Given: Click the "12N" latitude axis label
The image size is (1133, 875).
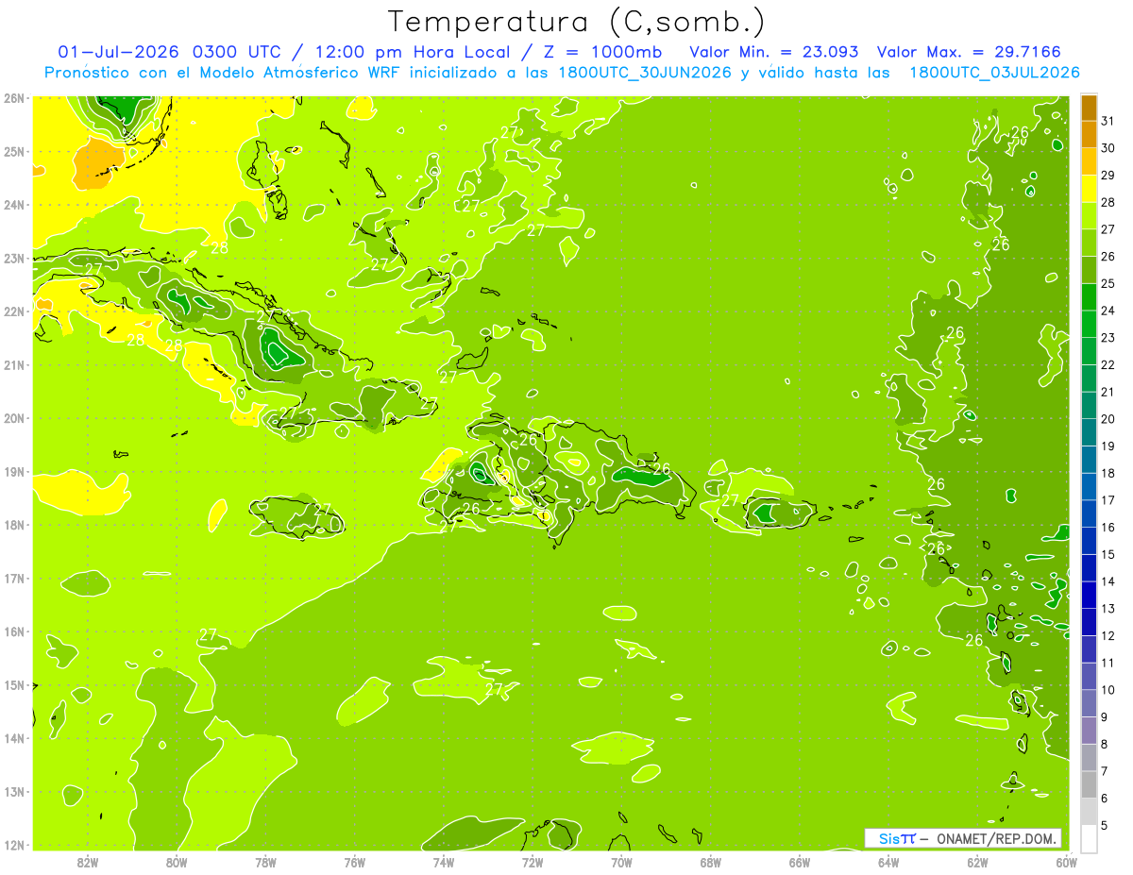Looking at the screenshot, I should 13,845.
